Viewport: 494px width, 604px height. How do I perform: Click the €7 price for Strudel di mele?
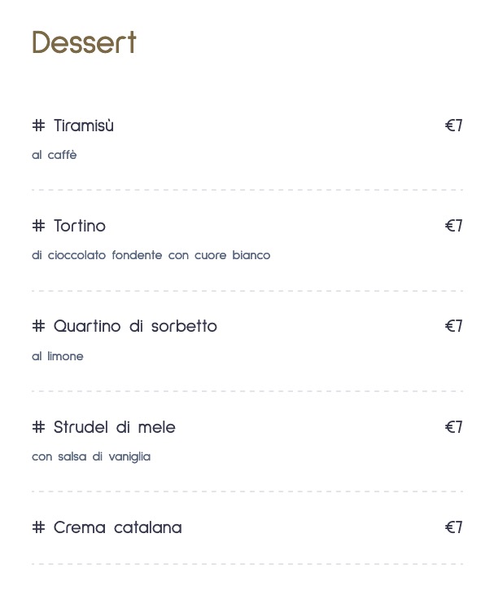453,427
